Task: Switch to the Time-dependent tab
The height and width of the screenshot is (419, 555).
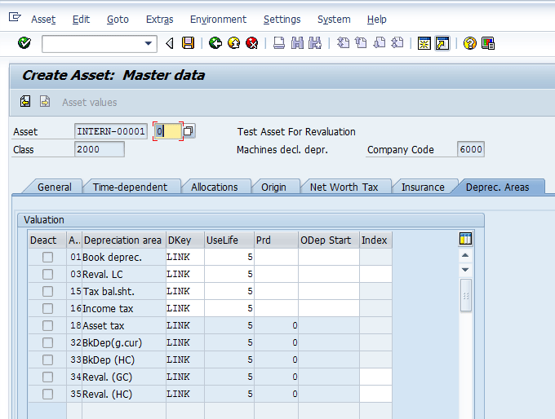Action: 130,187
